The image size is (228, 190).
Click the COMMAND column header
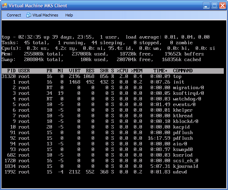(183, 71)
